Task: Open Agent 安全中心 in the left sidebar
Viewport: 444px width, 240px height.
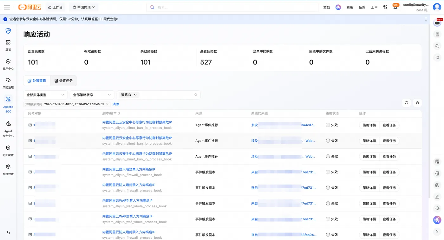Action: point(8,129)
